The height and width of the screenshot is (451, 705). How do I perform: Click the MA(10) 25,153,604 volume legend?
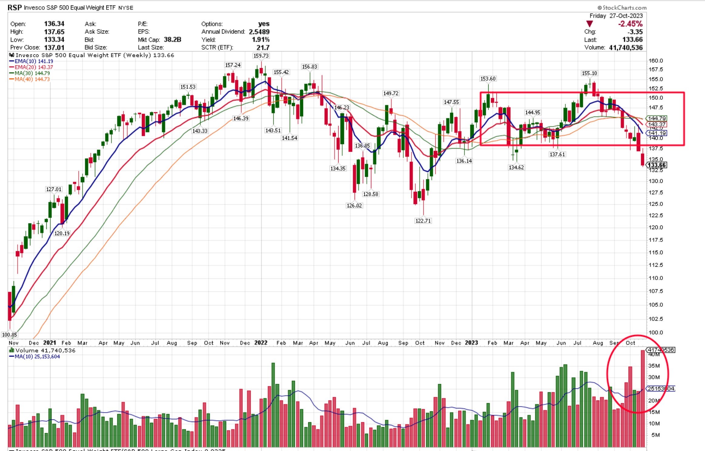click(35, 357)
